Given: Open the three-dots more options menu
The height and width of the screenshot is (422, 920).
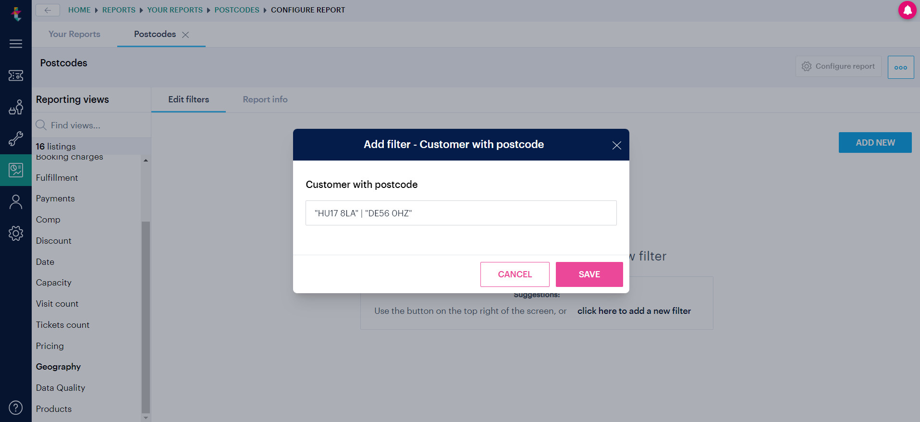Looking at the screenshot, I should [x=901, y=67].
